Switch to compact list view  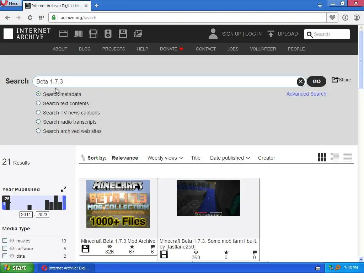(x=348, y=157)
